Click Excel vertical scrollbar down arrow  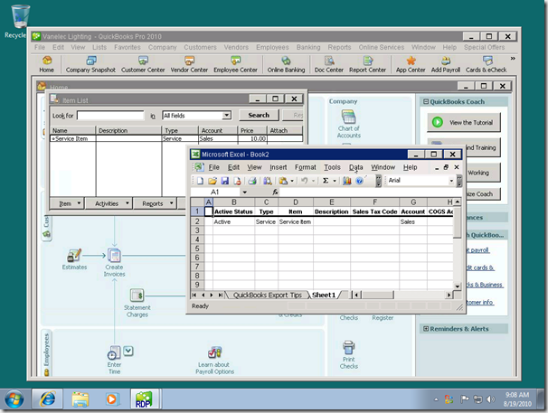(458, 286)
